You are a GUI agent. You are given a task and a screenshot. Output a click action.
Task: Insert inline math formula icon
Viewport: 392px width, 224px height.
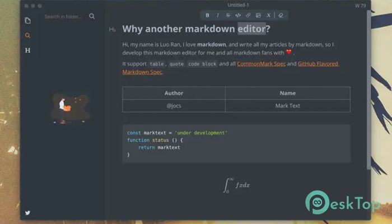click(268, 15)
